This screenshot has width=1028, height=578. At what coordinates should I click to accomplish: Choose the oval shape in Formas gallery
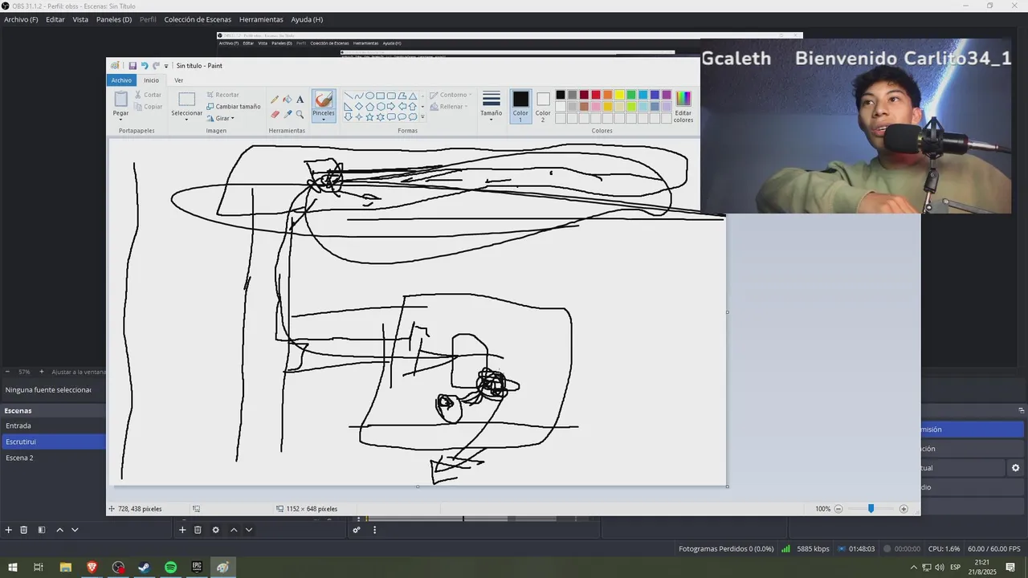(369, 96)
